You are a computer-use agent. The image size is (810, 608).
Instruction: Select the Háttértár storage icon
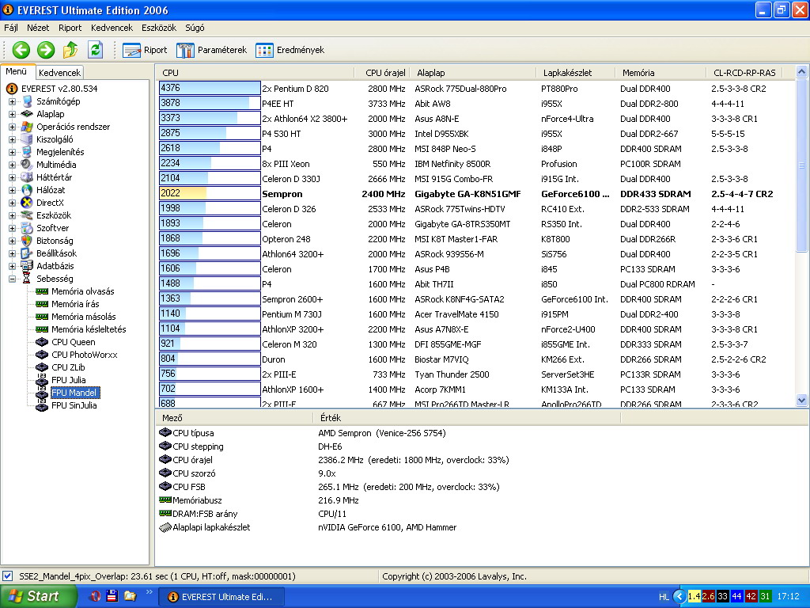(x=27, y=177)
